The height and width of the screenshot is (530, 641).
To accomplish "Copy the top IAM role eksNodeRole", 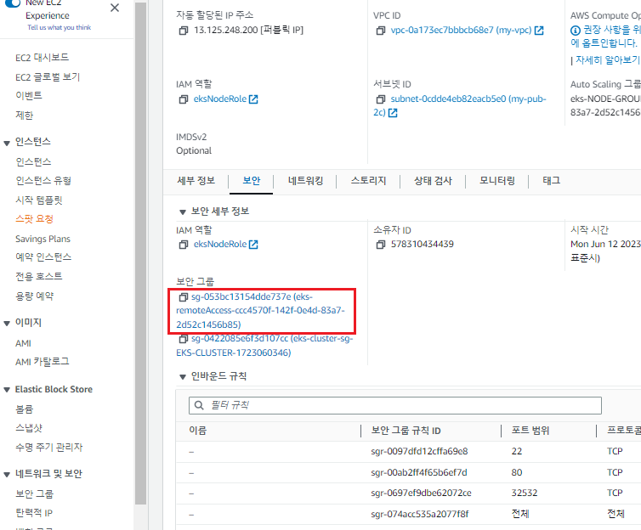I will pos(184,99).
